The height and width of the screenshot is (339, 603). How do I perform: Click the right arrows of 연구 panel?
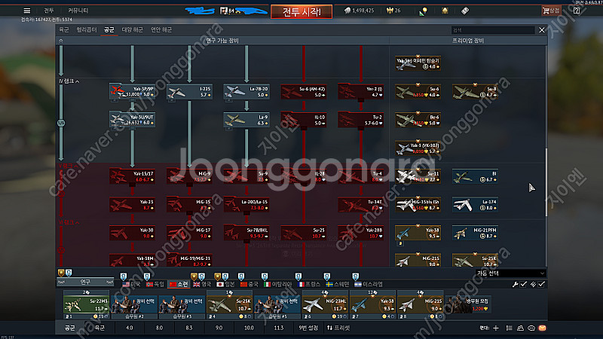click(109, 282)
